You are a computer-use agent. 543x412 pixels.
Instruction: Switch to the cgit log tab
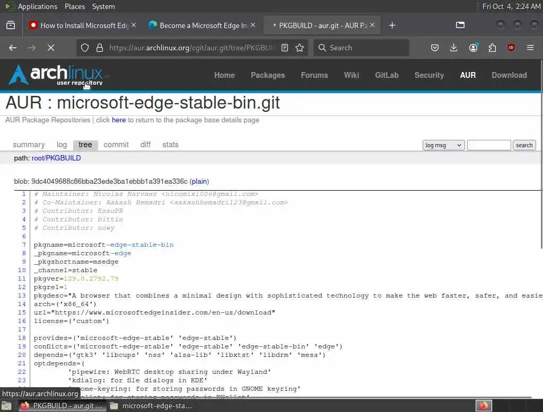[62, 145]
